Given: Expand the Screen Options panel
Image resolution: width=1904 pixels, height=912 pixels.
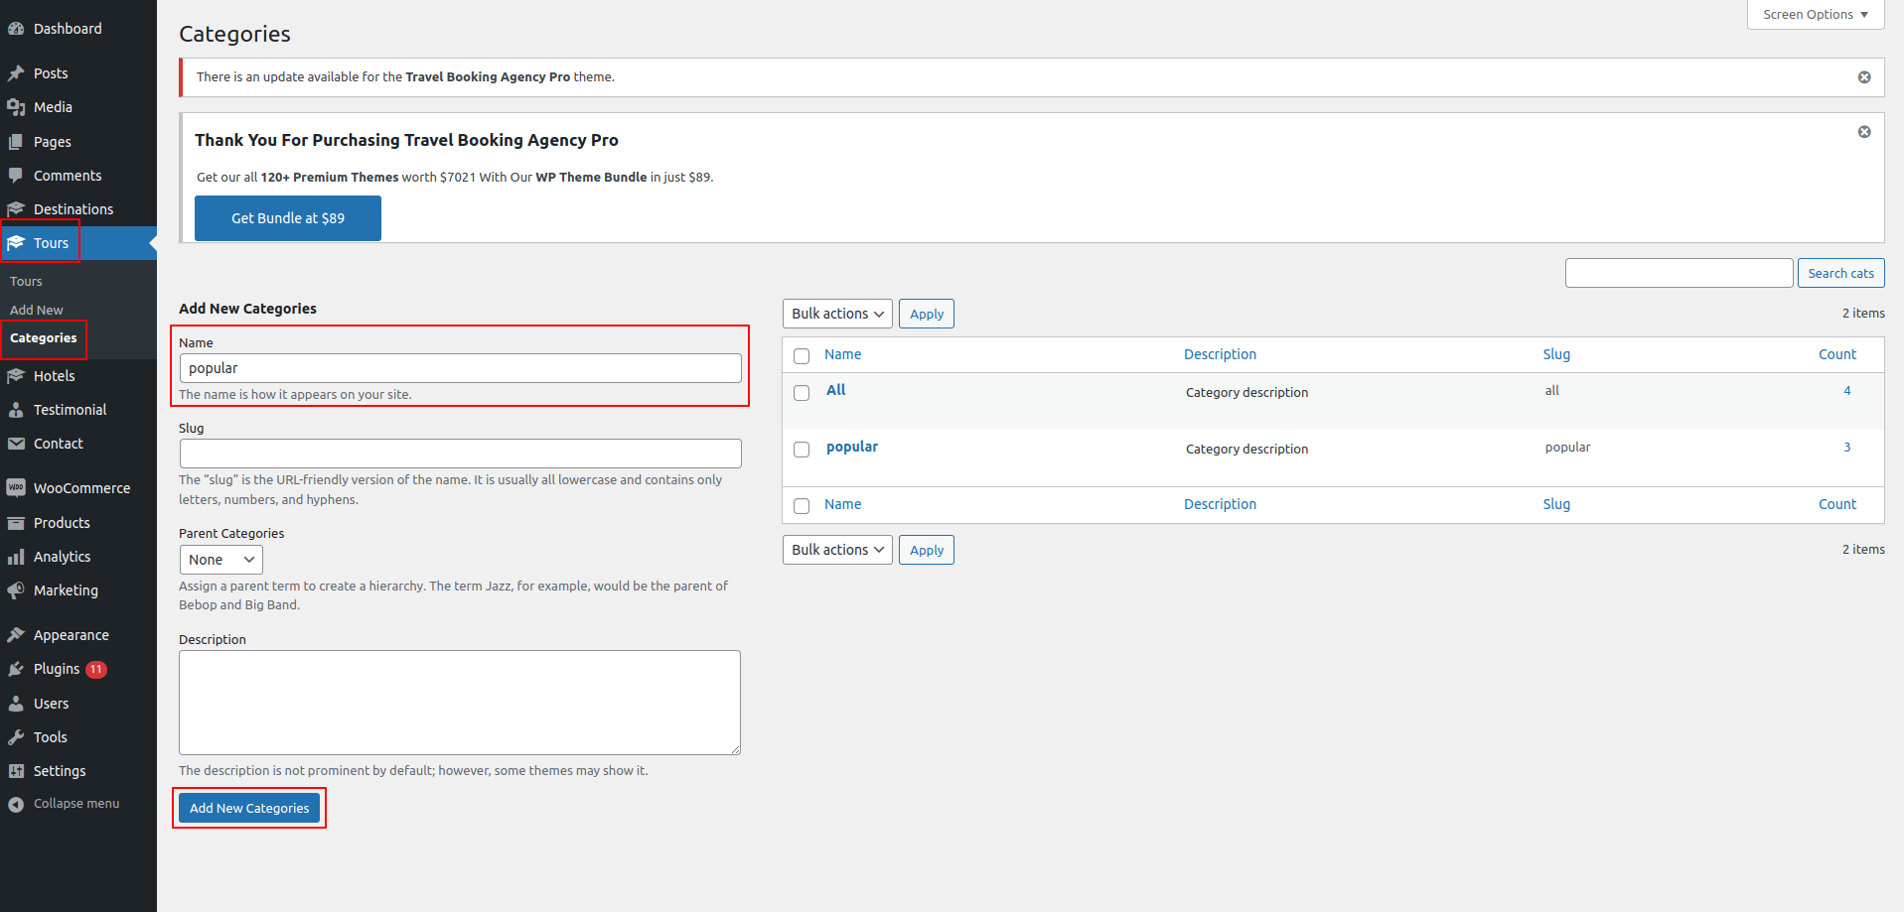Looking at the screenshot, I should pyautogui.click(x=1816, y=15).
